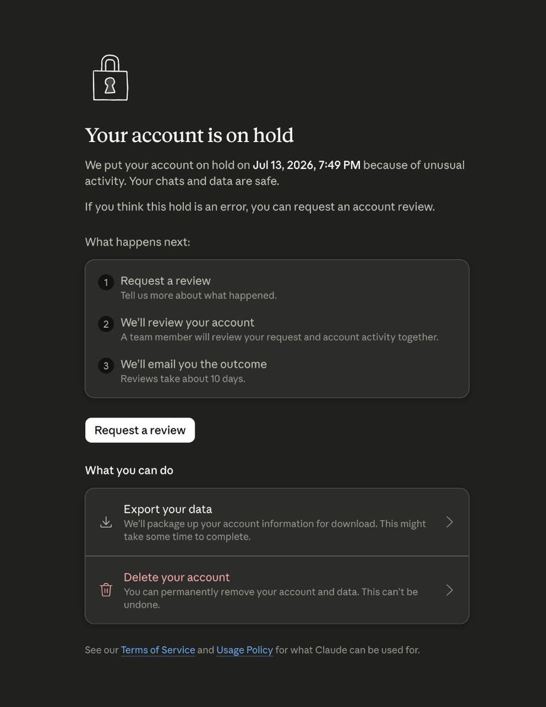
Task: Click the download icon beside Export your data
Action: point(106,523)
